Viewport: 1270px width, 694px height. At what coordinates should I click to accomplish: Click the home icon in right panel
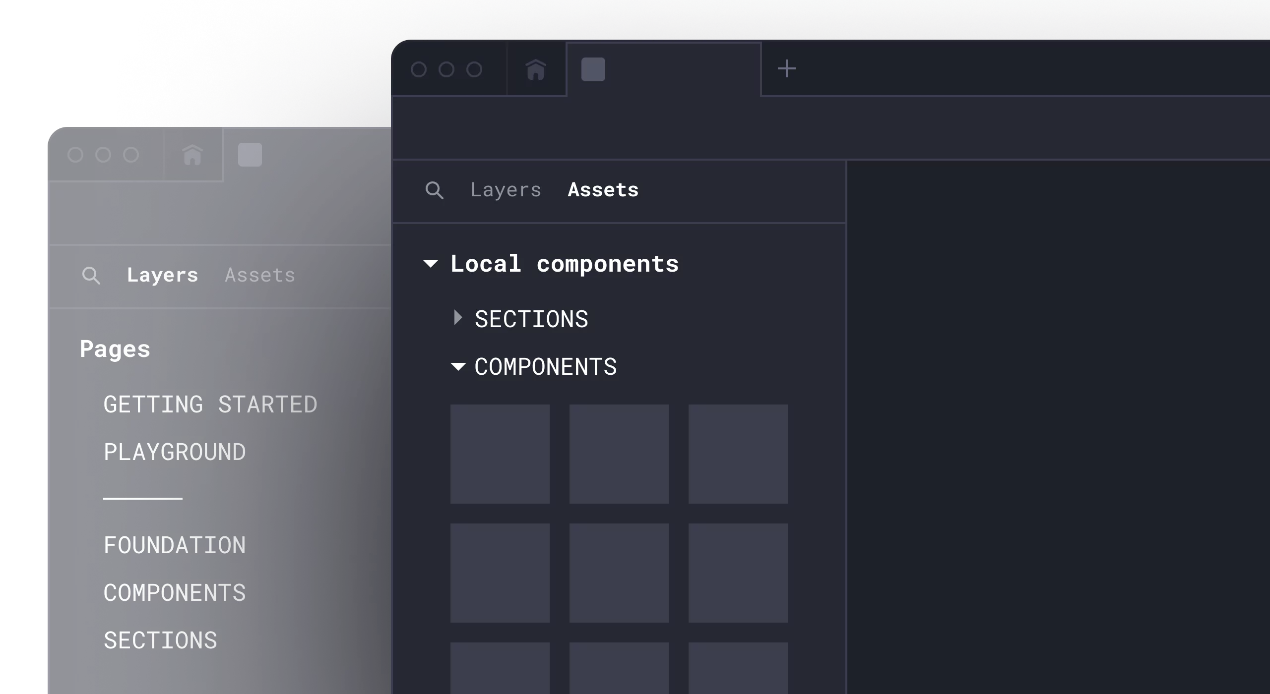[x=535, y=69]
